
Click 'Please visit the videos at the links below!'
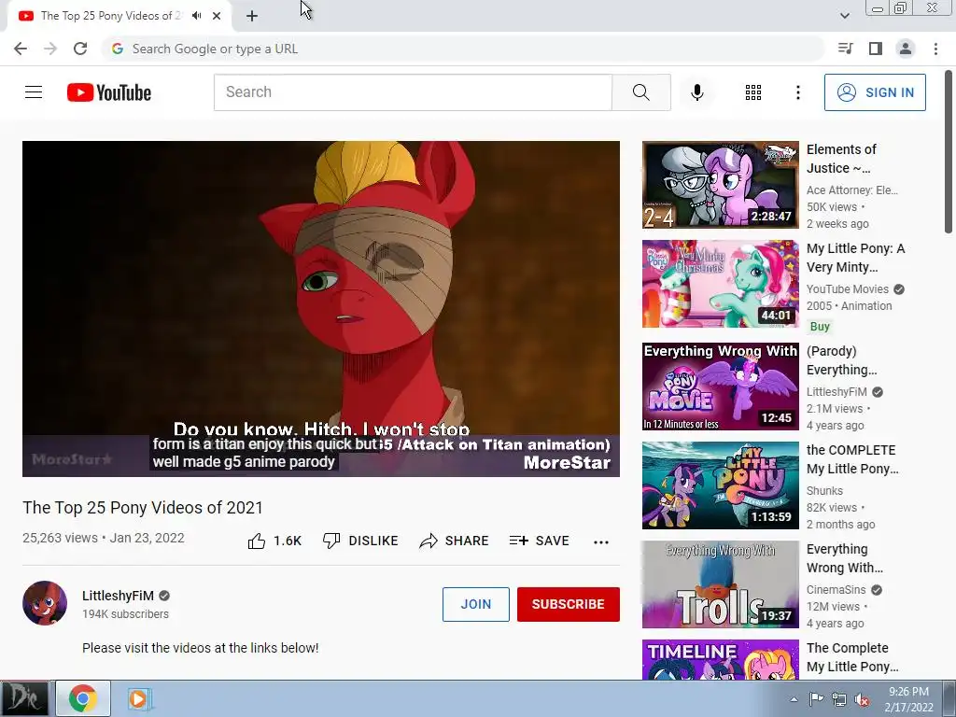[200, 648]
